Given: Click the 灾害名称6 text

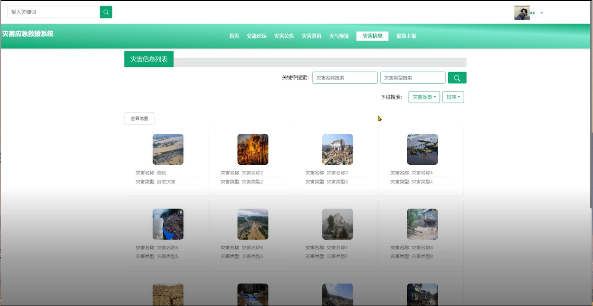Looking at the screenshot, I should click(x=252, y=248).
